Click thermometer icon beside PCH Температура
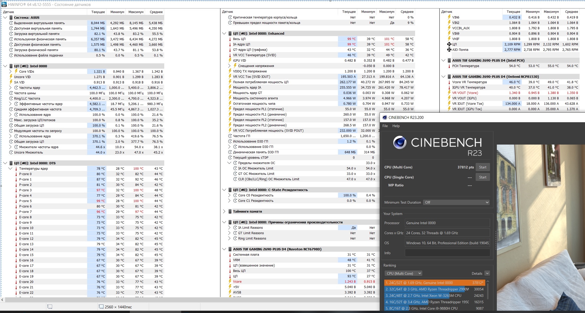Image resolution: width=585 pixels, height=313 pixels. (x=449, y=66)
